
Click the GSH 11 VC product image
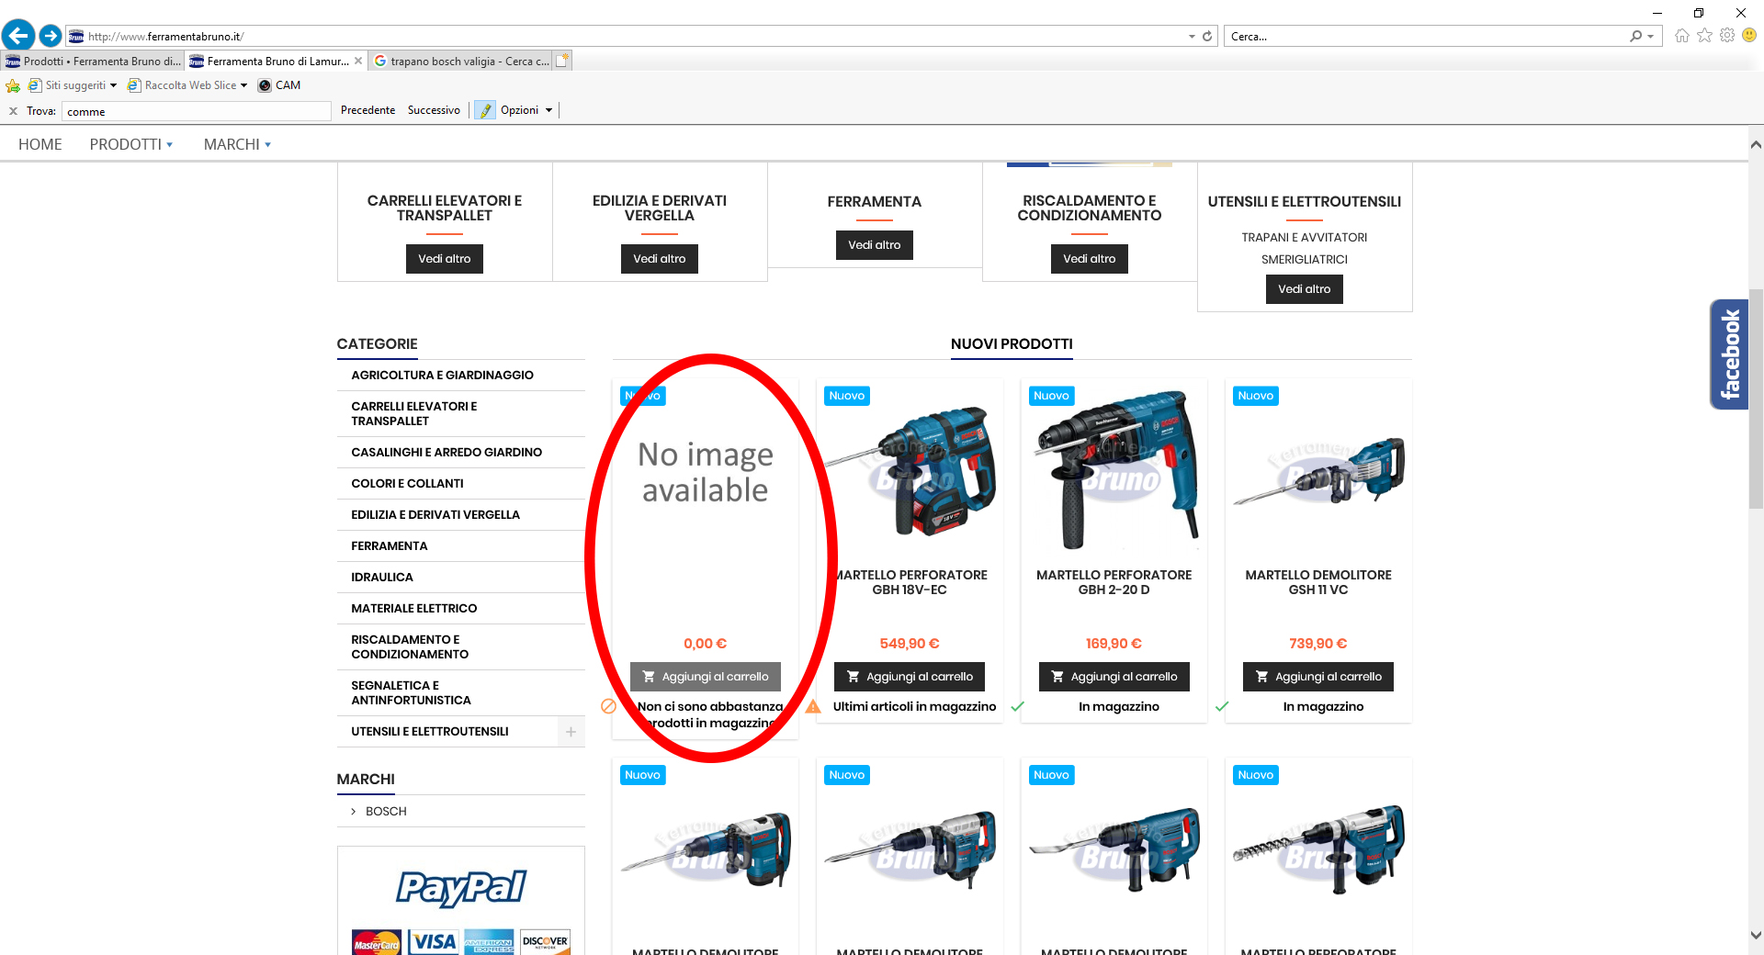click(1318, 470)
